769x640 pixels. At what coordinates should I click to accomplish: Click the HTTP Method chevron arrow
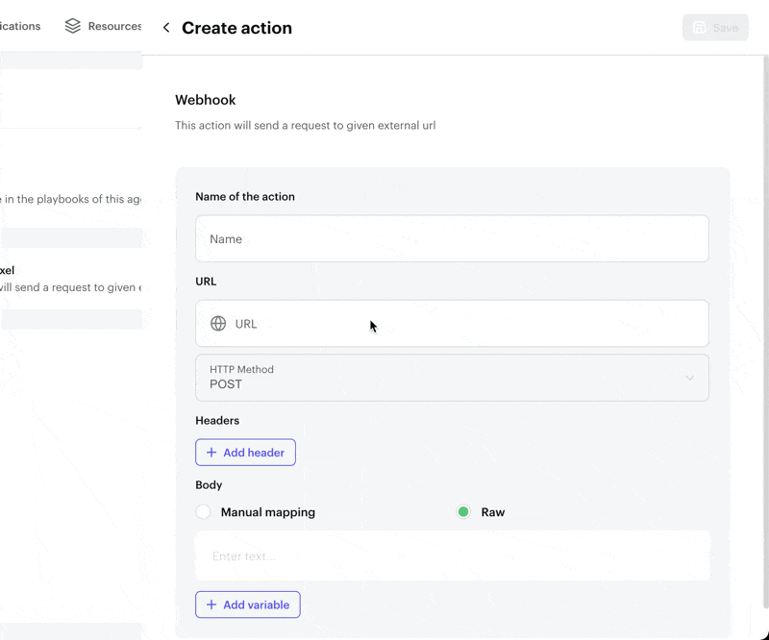point(689,378)
